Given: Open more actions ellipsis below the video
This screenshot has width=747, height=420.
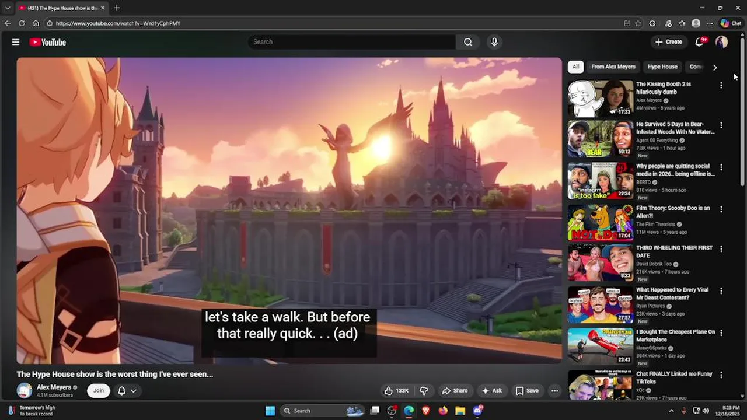Looking at the screenshot, I should point(555,391).
